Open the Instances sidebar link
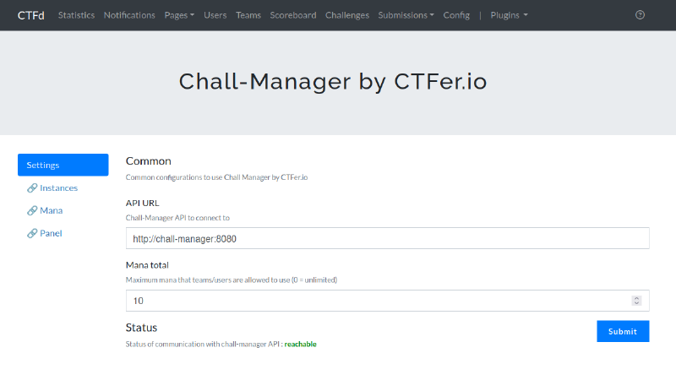Viewport: 676px width, 391px height. [x=58, y=188]
